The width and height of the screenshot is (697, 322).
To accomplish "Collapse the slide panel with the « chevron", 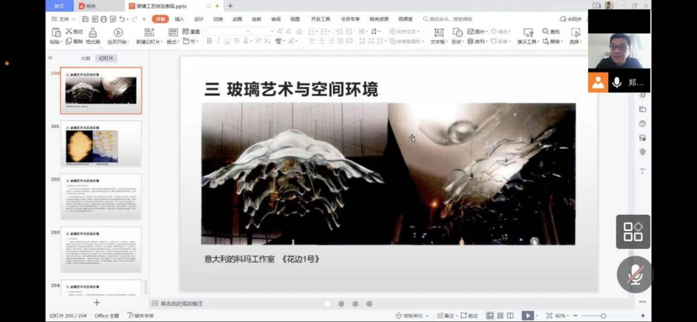I will (x=50, y=58).
